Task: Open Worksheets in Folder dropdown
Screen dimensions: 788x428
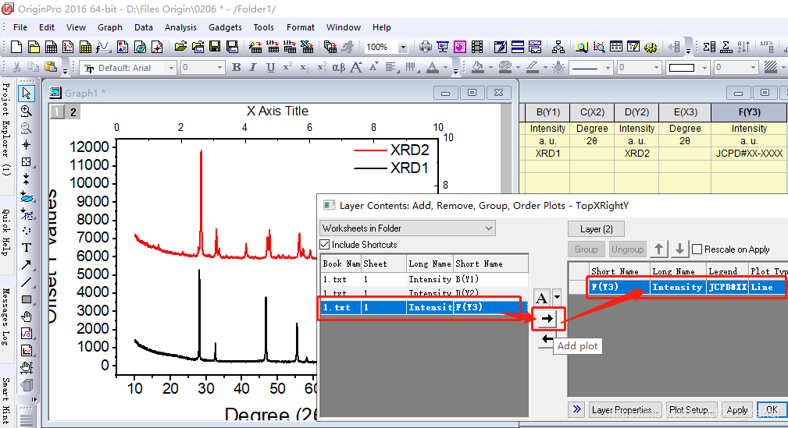Action: pos(408,228)
